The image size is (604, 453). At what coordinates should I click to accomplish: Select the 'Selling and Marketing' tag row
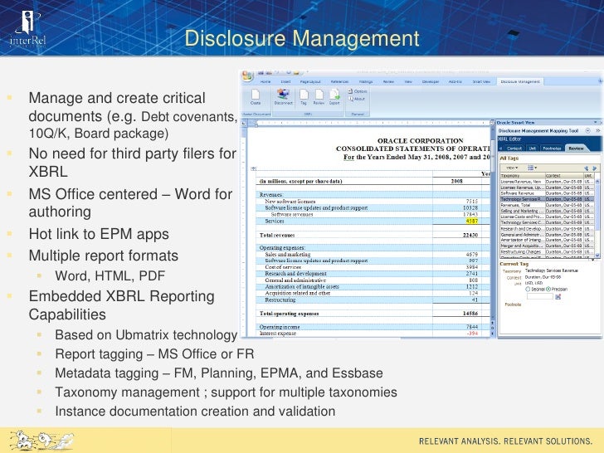[547, 211]
